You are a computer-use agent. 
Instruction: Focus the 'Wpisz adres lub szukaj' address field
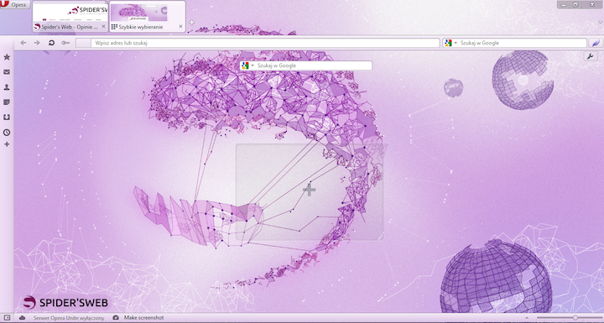coord(265,43)
